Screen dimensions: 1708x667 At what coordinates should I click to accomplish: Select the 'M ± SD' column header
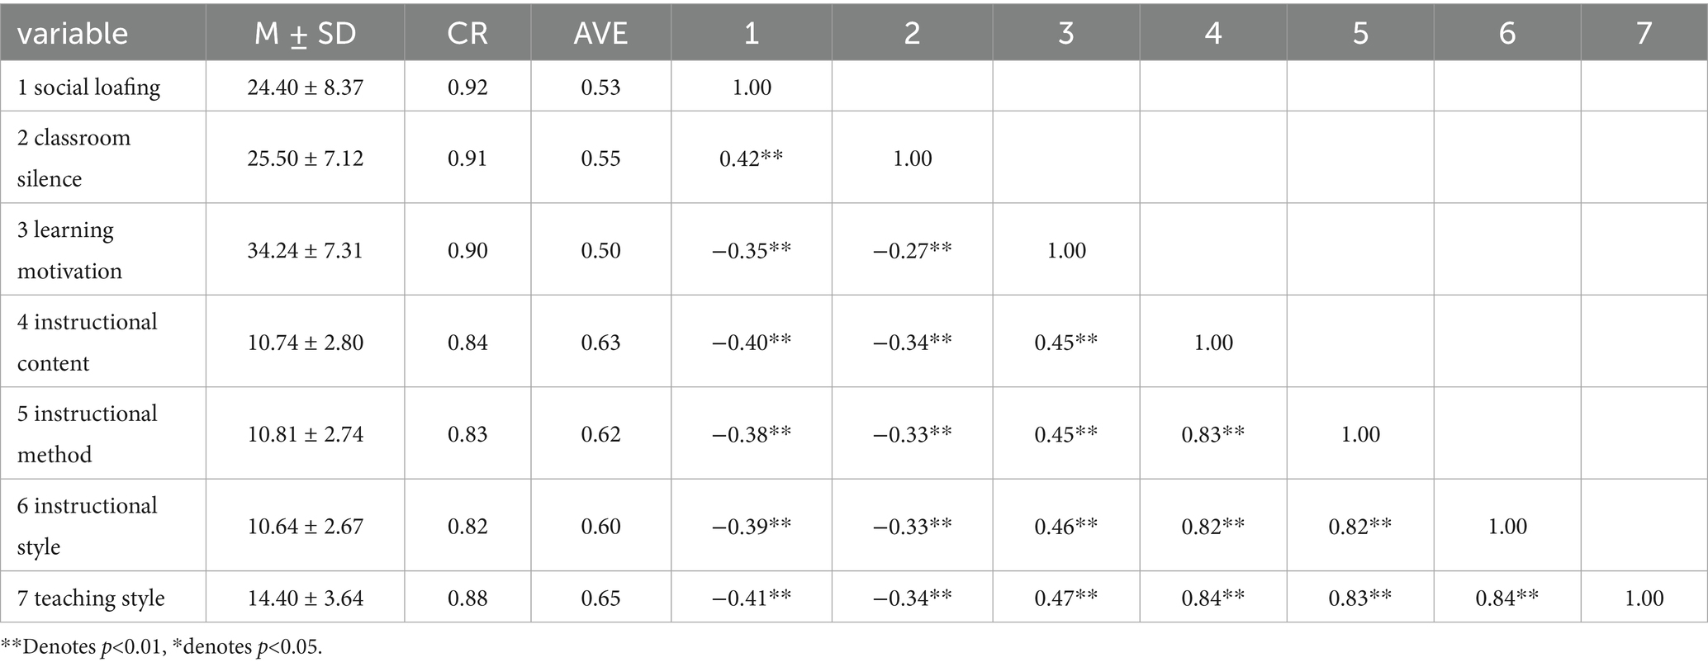[x=306, y=34]
